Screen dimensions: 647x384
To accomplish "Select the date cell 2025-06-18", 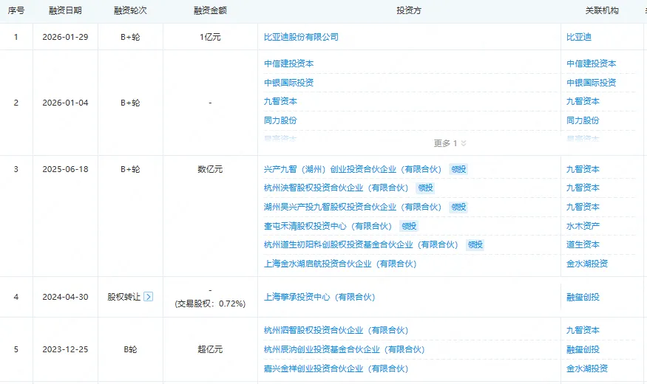I will [65, 169].
